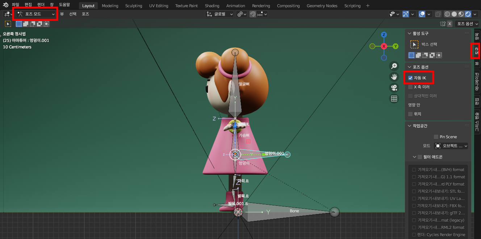Open the 포즈 모드 mode dropdown
Image resolution: width=481 pixels, height=239 pixels.
(36, 14)
